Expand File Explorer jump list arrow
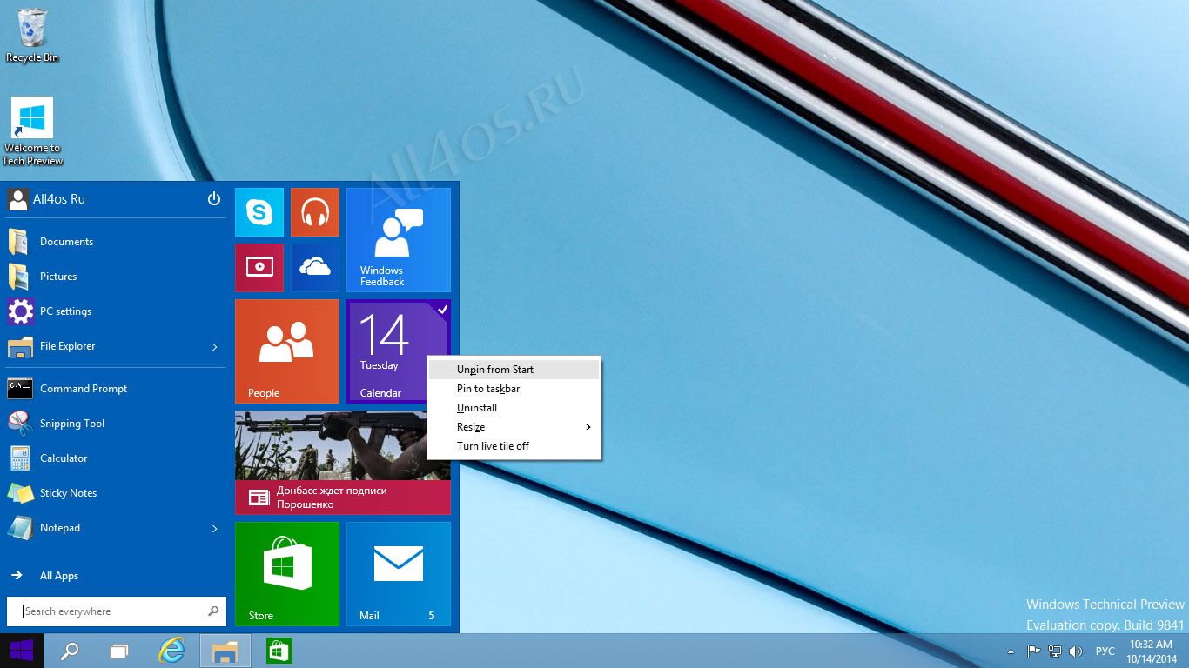This screenshot has width=1189, height=668. click(x=215, y=347)
